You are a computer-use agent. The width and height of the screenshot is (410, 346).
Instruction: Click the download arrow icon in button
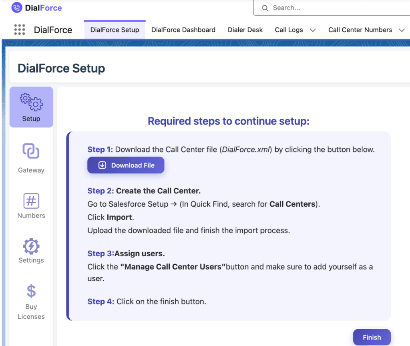pyautogui.click(x=102, y=165)
